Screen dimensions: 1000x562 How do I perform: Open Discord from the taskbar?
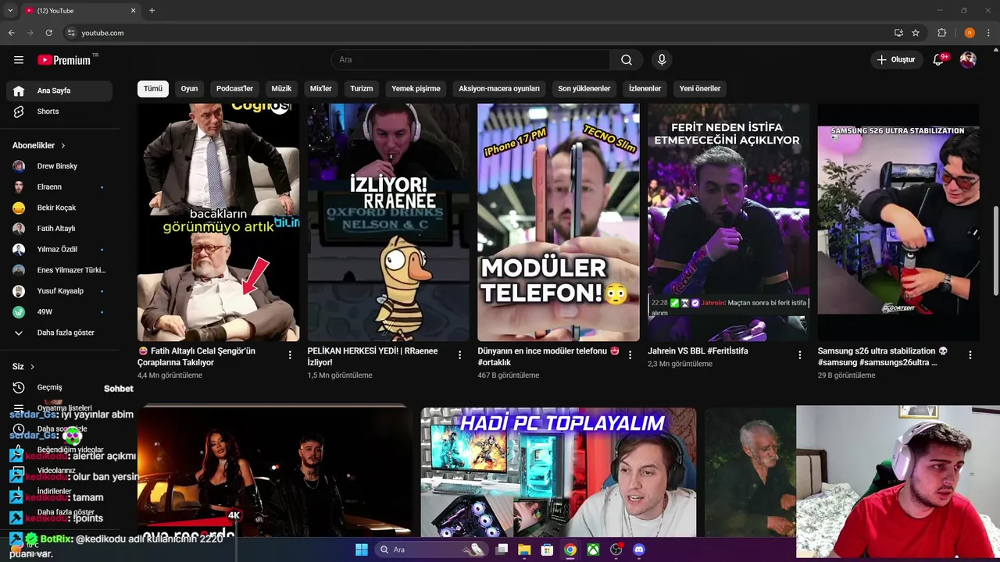coord(639,550)
